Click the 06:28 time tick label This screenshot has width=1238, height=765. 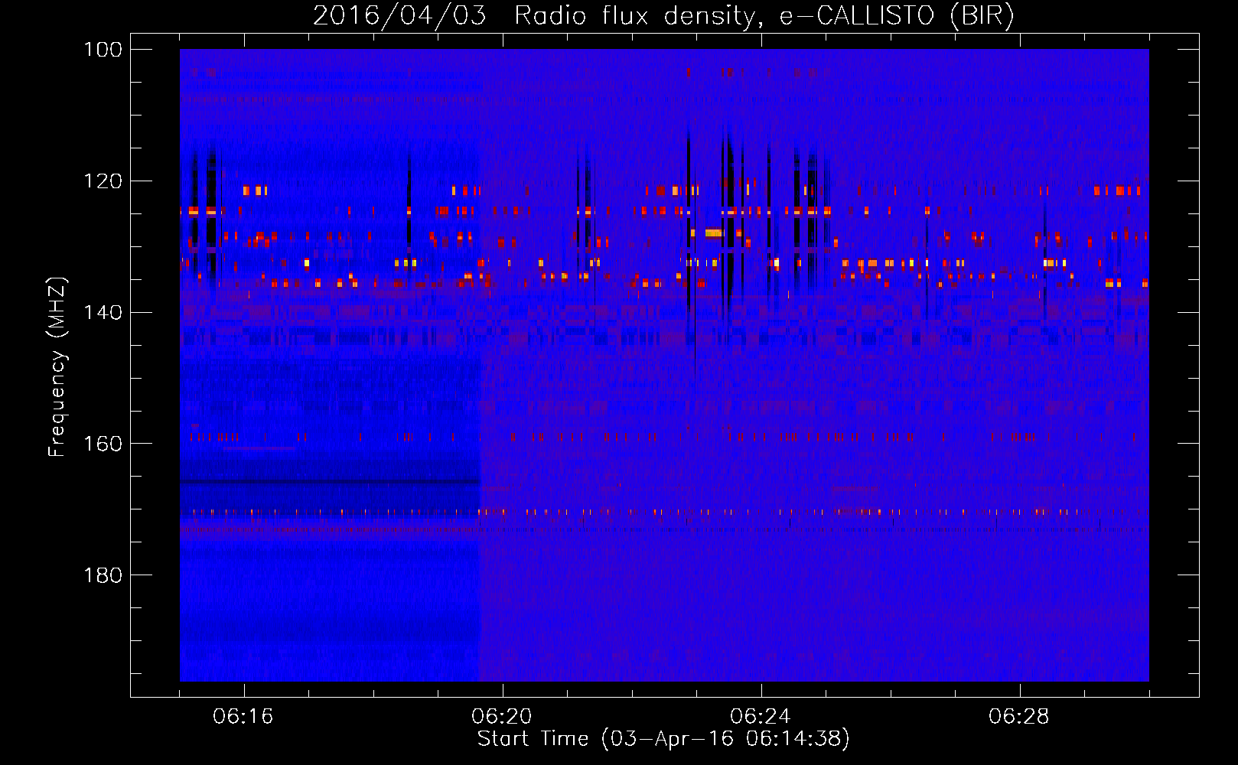click(x=1018, y=717)
